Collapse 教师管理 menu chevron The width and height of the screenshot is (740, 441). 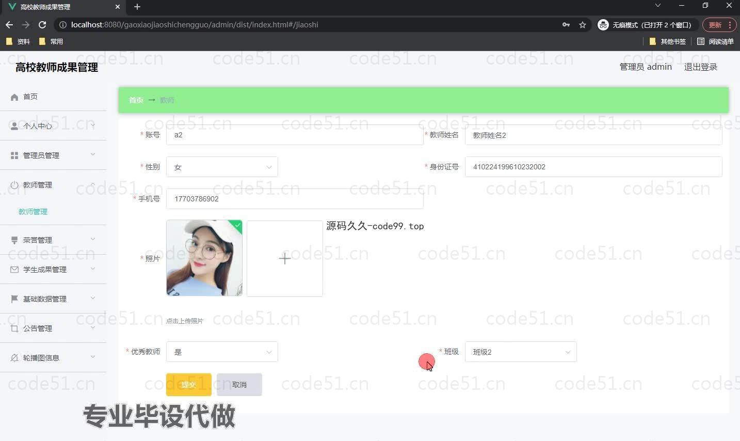tap(93, 184)
